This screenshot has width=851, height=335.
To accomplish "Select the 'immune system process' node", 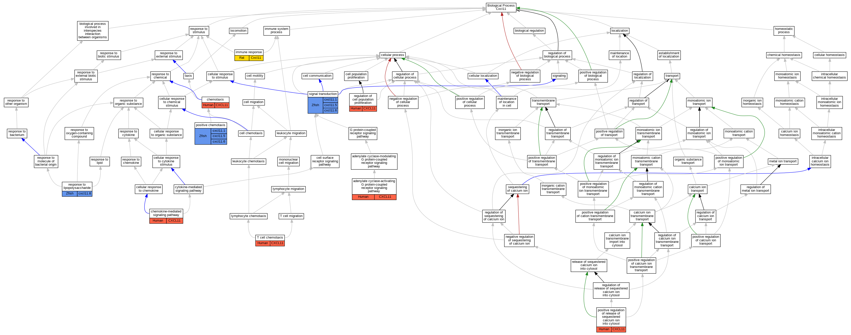I will (x=276, y=31).
